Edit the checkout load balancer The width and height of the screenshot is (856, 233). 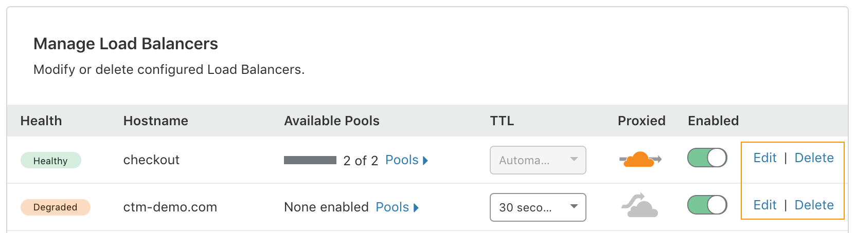click(765, 158)
